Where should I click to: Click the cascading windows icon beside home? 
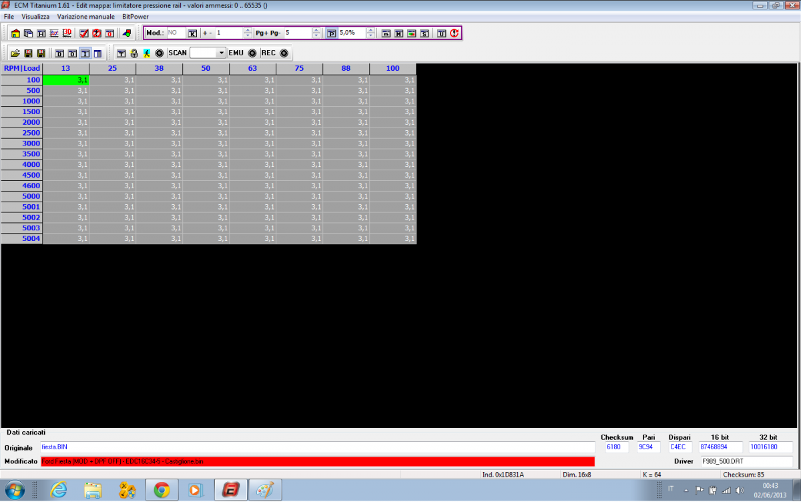(28, 33)
